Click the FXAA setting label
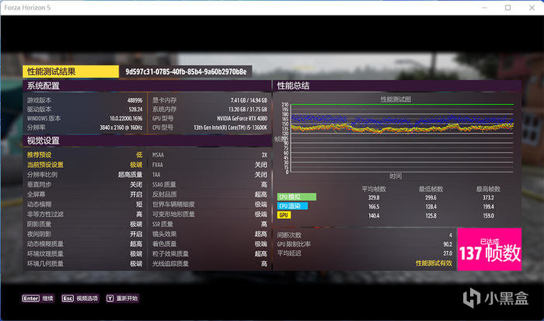The image size is (544, 321). pyautogui.click(x=158, y=165)
